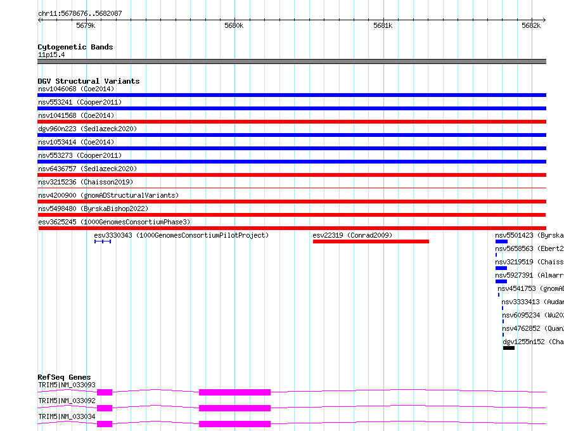The width and height of the screenshot is (564, 431).
Task: Click the DGV Structural Variants track title
Action: tap(89, 81)
